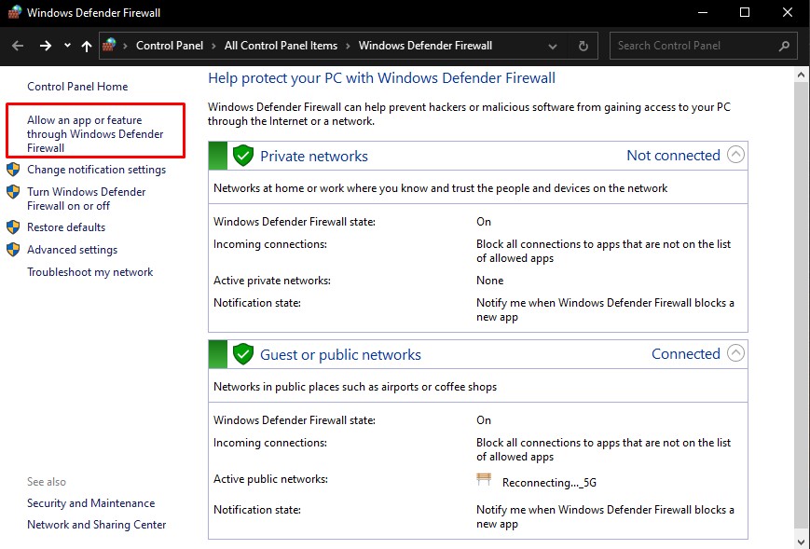Click Windows Defender Firewall title bar icon
This screenshot has width=810, height=549.
click(x=15, y=12)
